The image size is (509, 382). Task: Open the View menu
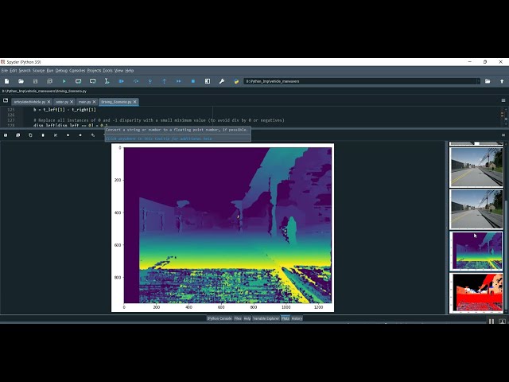tap(119, 71)
